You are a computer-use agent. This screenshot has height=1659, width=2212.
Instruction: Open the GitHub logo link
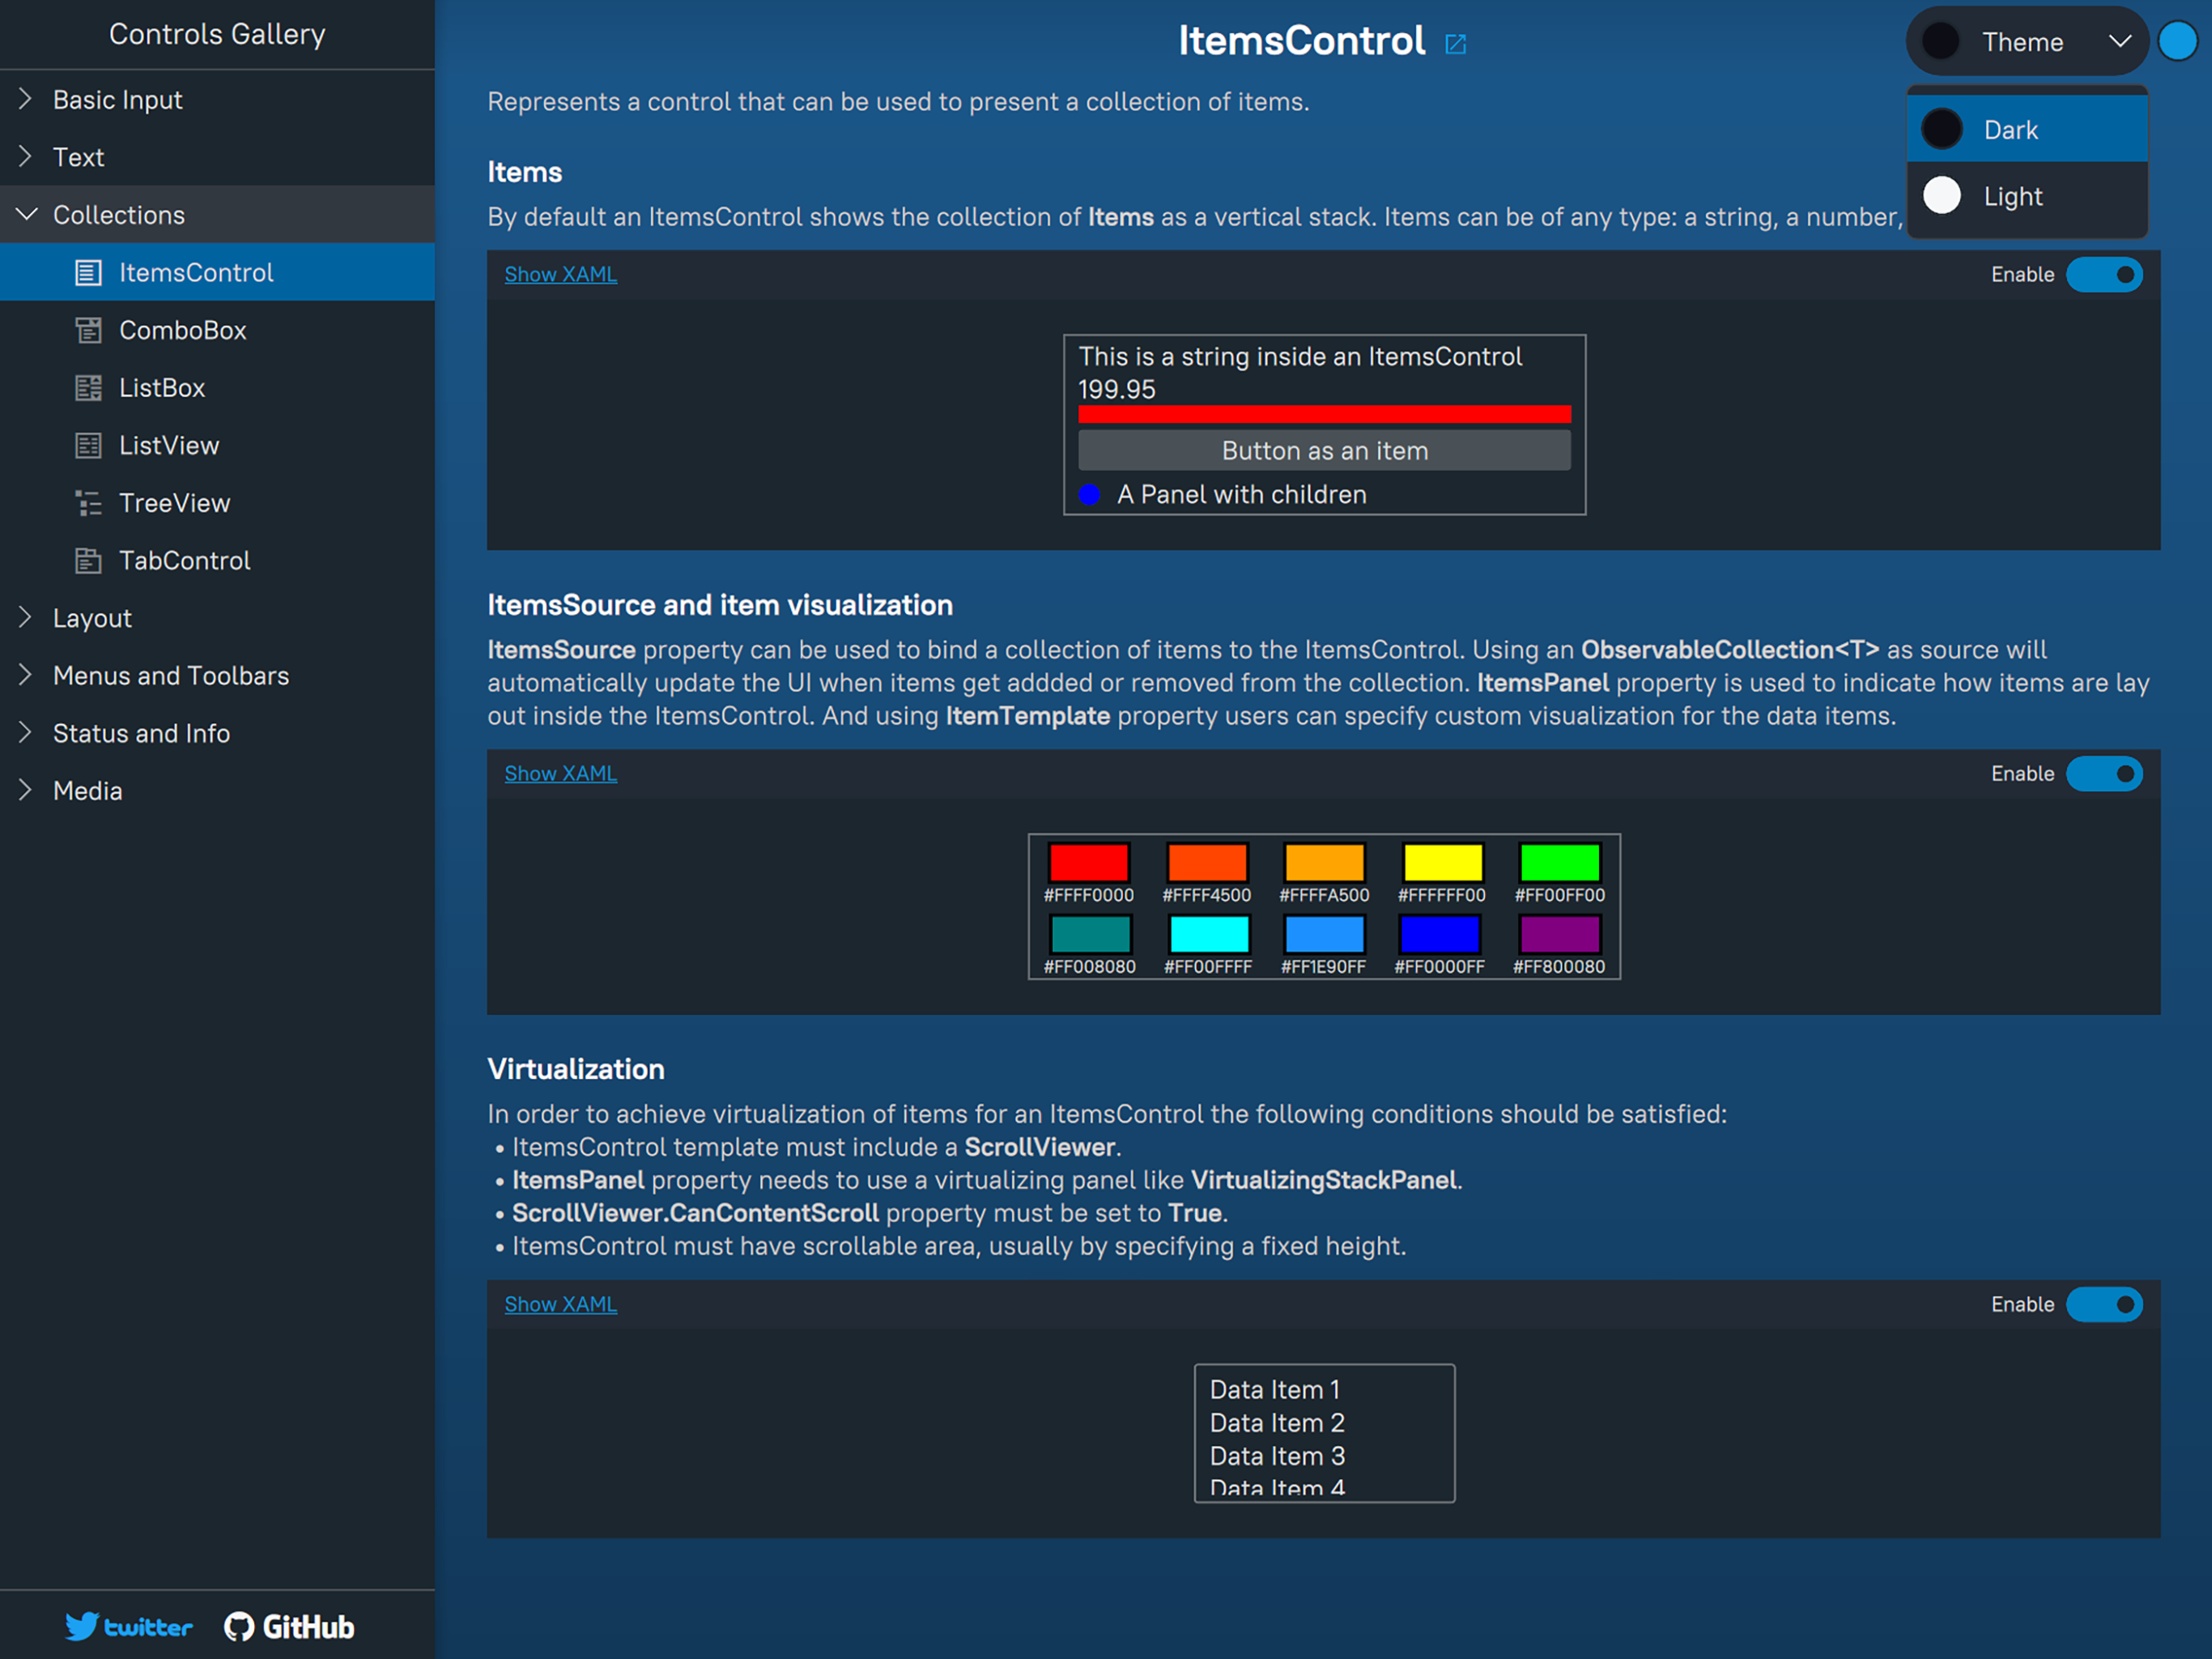pos(289,1626)
